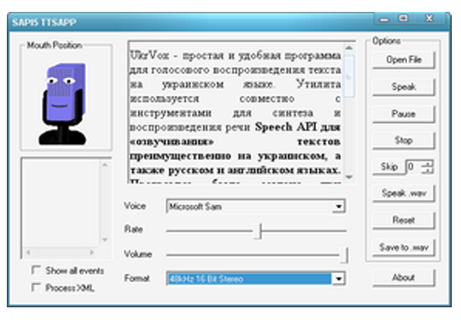Click the Reset button
Image resolution: width=461 pixels, height=320 pixels.
pos(404,220)
